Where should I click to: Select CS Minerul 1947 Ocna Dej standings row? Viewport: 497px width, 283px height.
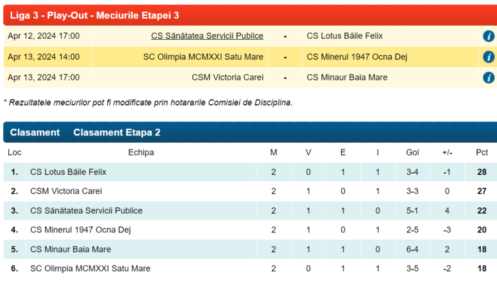pyautogui.click(x=81, y=230)
